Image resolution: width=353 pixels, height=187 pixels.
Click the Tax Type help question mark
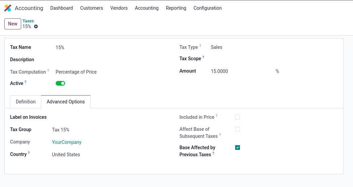point(200,46)
